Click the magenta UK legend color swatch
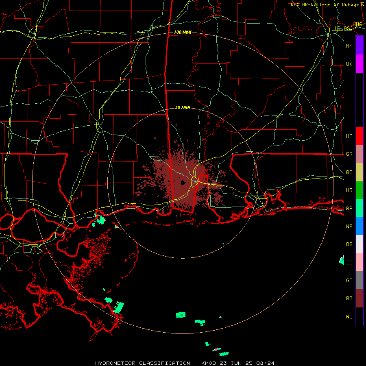The image size is (366, 366). pyautogui.click(x=359, y=64)
